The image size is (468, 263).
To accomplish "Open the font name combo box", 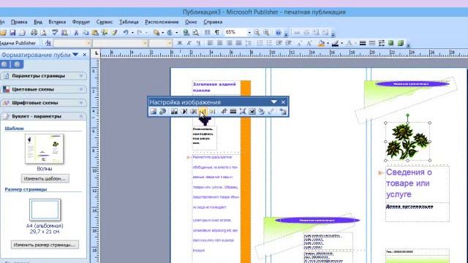I will (120, 43).
